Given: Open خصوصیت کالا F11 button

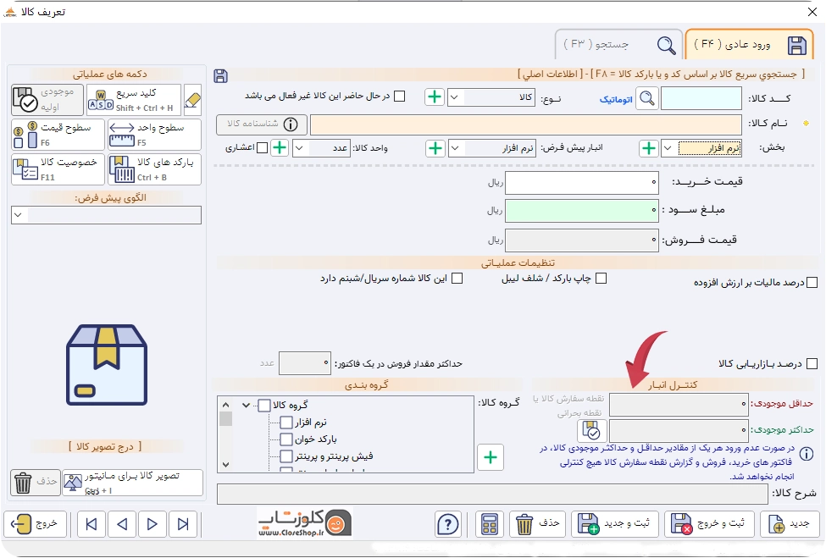Looking at the screenshot, I should pyautogui.click(x=58, y=169).
